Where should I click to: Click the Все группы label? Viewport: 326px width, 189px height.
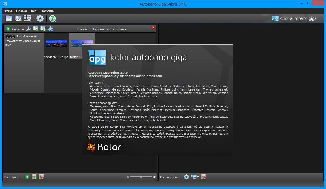pyautogui.click(x=12, y=177)
